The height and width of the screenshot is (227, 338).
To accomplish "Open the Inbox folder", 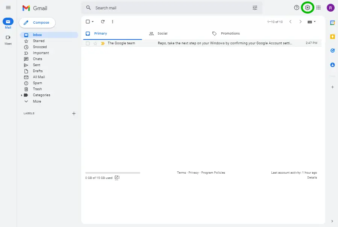I will [x=49, y=35].
